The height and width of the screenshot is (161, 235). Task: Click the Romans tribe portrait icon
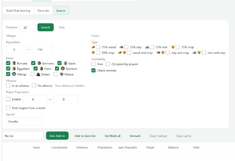[x=14, y=63]
